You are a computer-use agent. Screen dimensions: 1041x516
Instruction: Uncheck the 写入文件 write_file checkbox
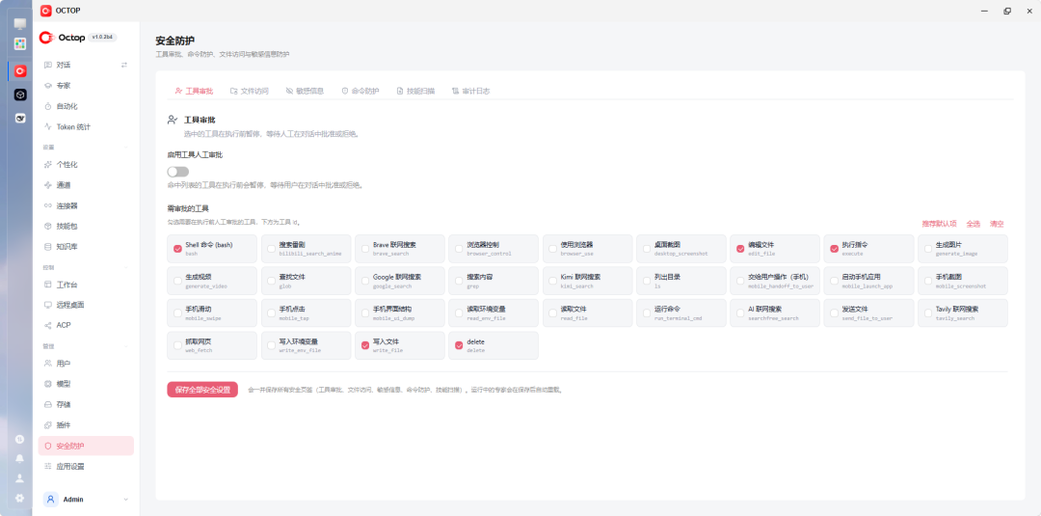(x=365, y=345)
